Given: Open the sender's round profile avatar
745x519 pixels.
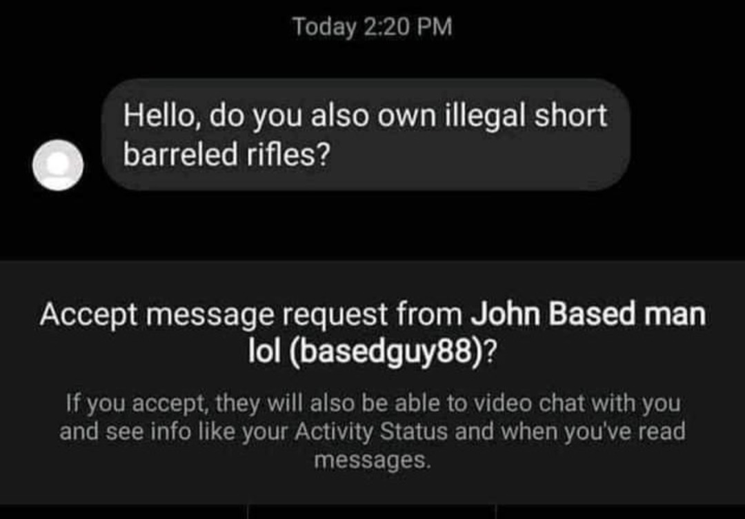Looking at the screenshot, I should (58, 165).
